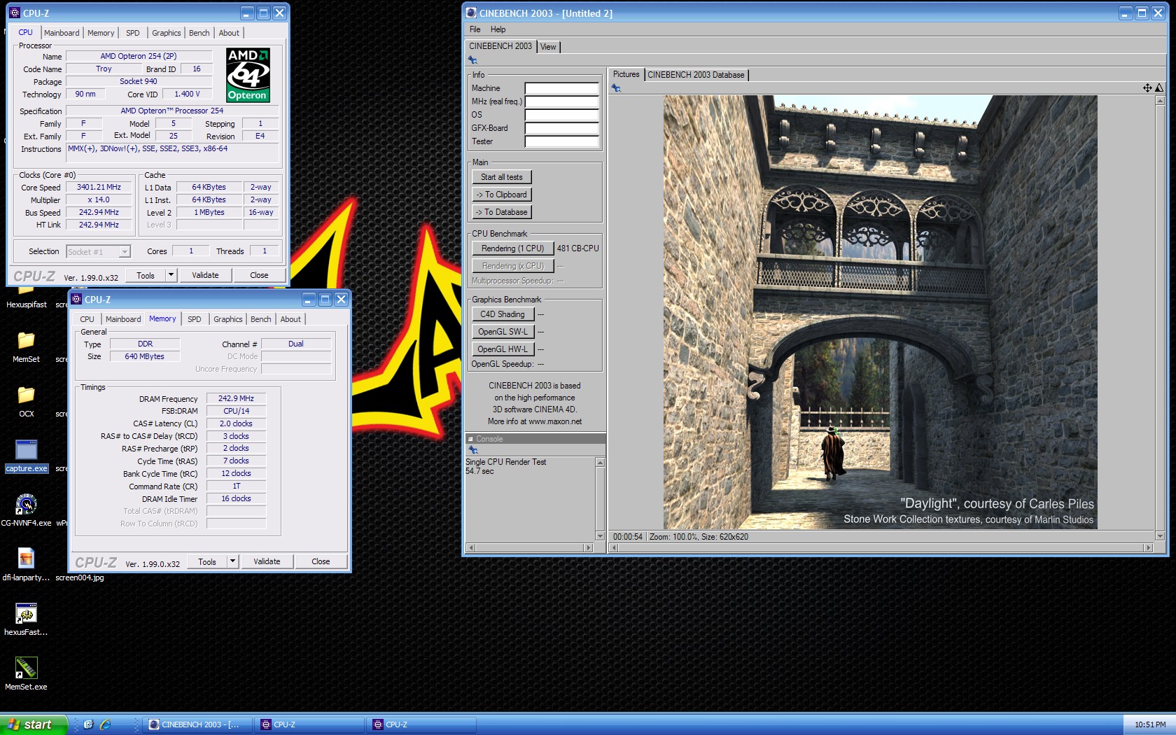
Task: Open the File menu in CINEBENCH
Action: click(475, 29)
